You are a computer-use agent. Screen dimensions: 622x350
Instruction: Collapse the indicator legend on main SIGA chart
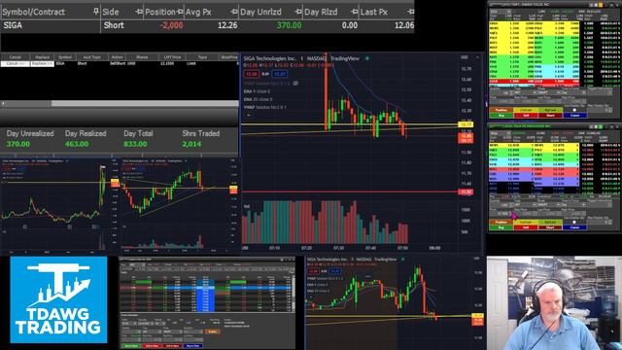pos(249,115)
